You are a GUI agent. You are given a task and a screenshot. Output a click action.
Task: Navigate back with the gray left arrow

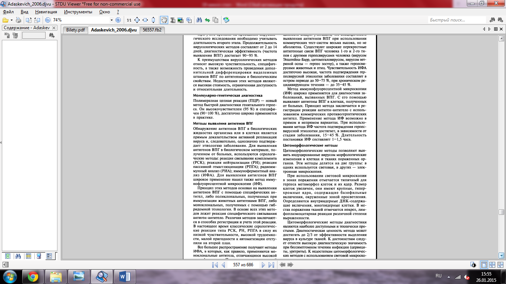pyautogui.click(x=282, y=265)
